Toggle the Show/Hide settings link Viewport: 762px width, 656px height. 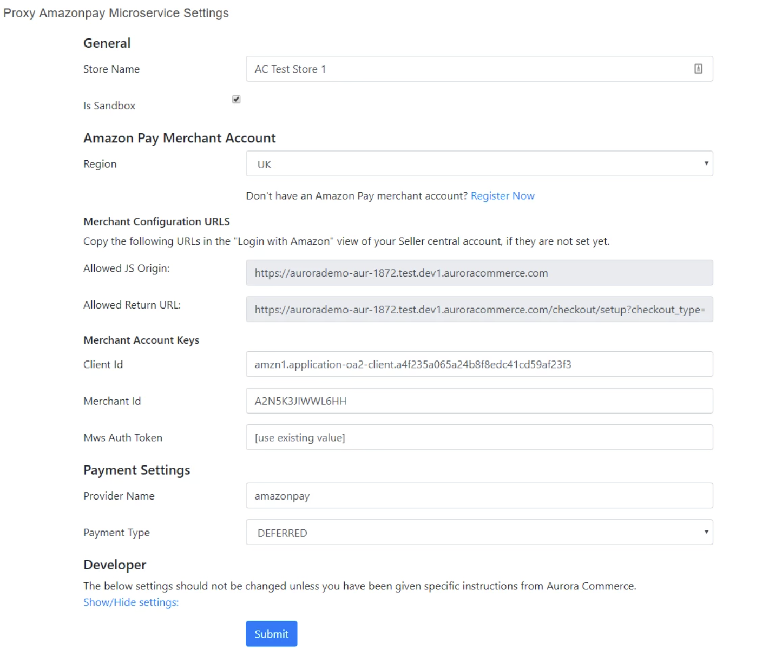[131, 602]
